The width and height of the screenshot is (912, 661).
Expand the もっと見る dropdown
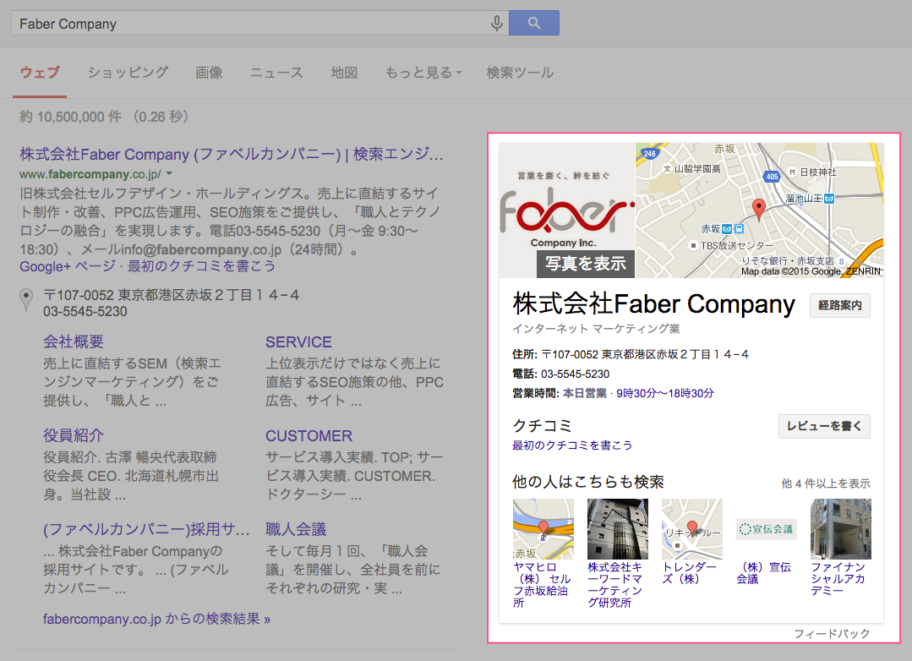pos(423,73)
